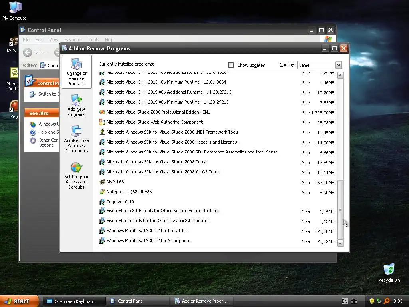The image size is (409, 307).
Task: Open My Computer desktop icon
Action: [15, 10]
